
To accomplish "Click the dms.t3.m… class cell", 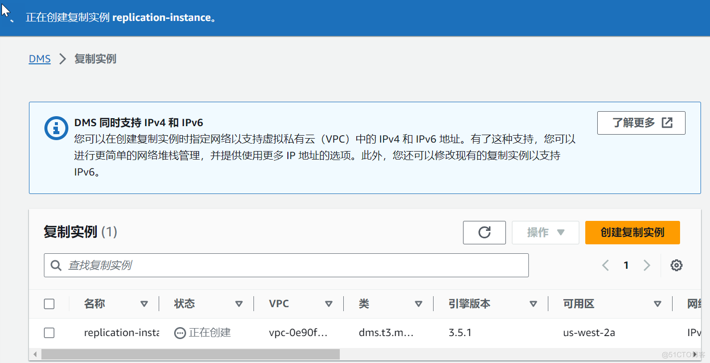I will tap(386, 333).
